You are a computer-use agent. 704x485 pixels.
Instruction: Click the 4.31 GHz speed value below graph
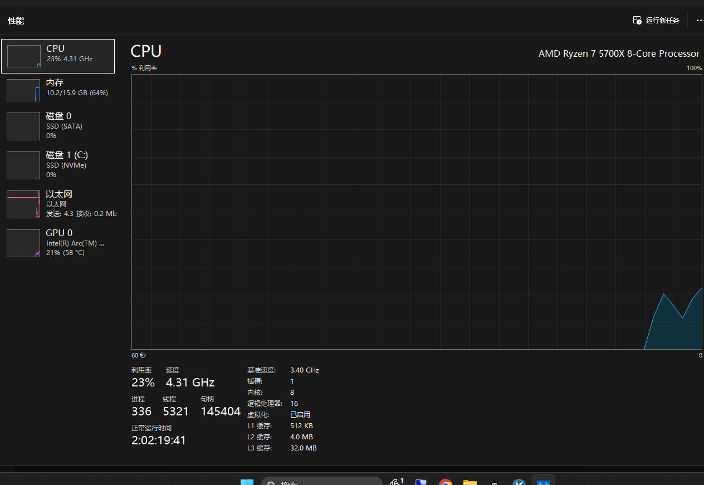pos(190,382)
